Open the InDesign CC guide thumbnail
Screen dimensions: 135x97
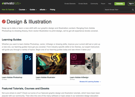[x=85, y=64]
